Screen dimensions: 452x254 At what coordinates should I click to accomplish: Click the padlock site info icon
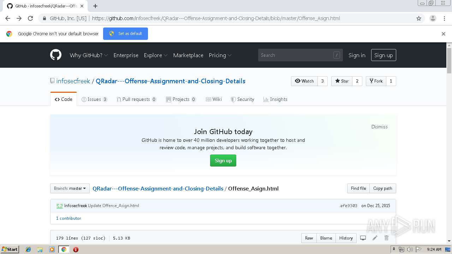click(44, 18)
